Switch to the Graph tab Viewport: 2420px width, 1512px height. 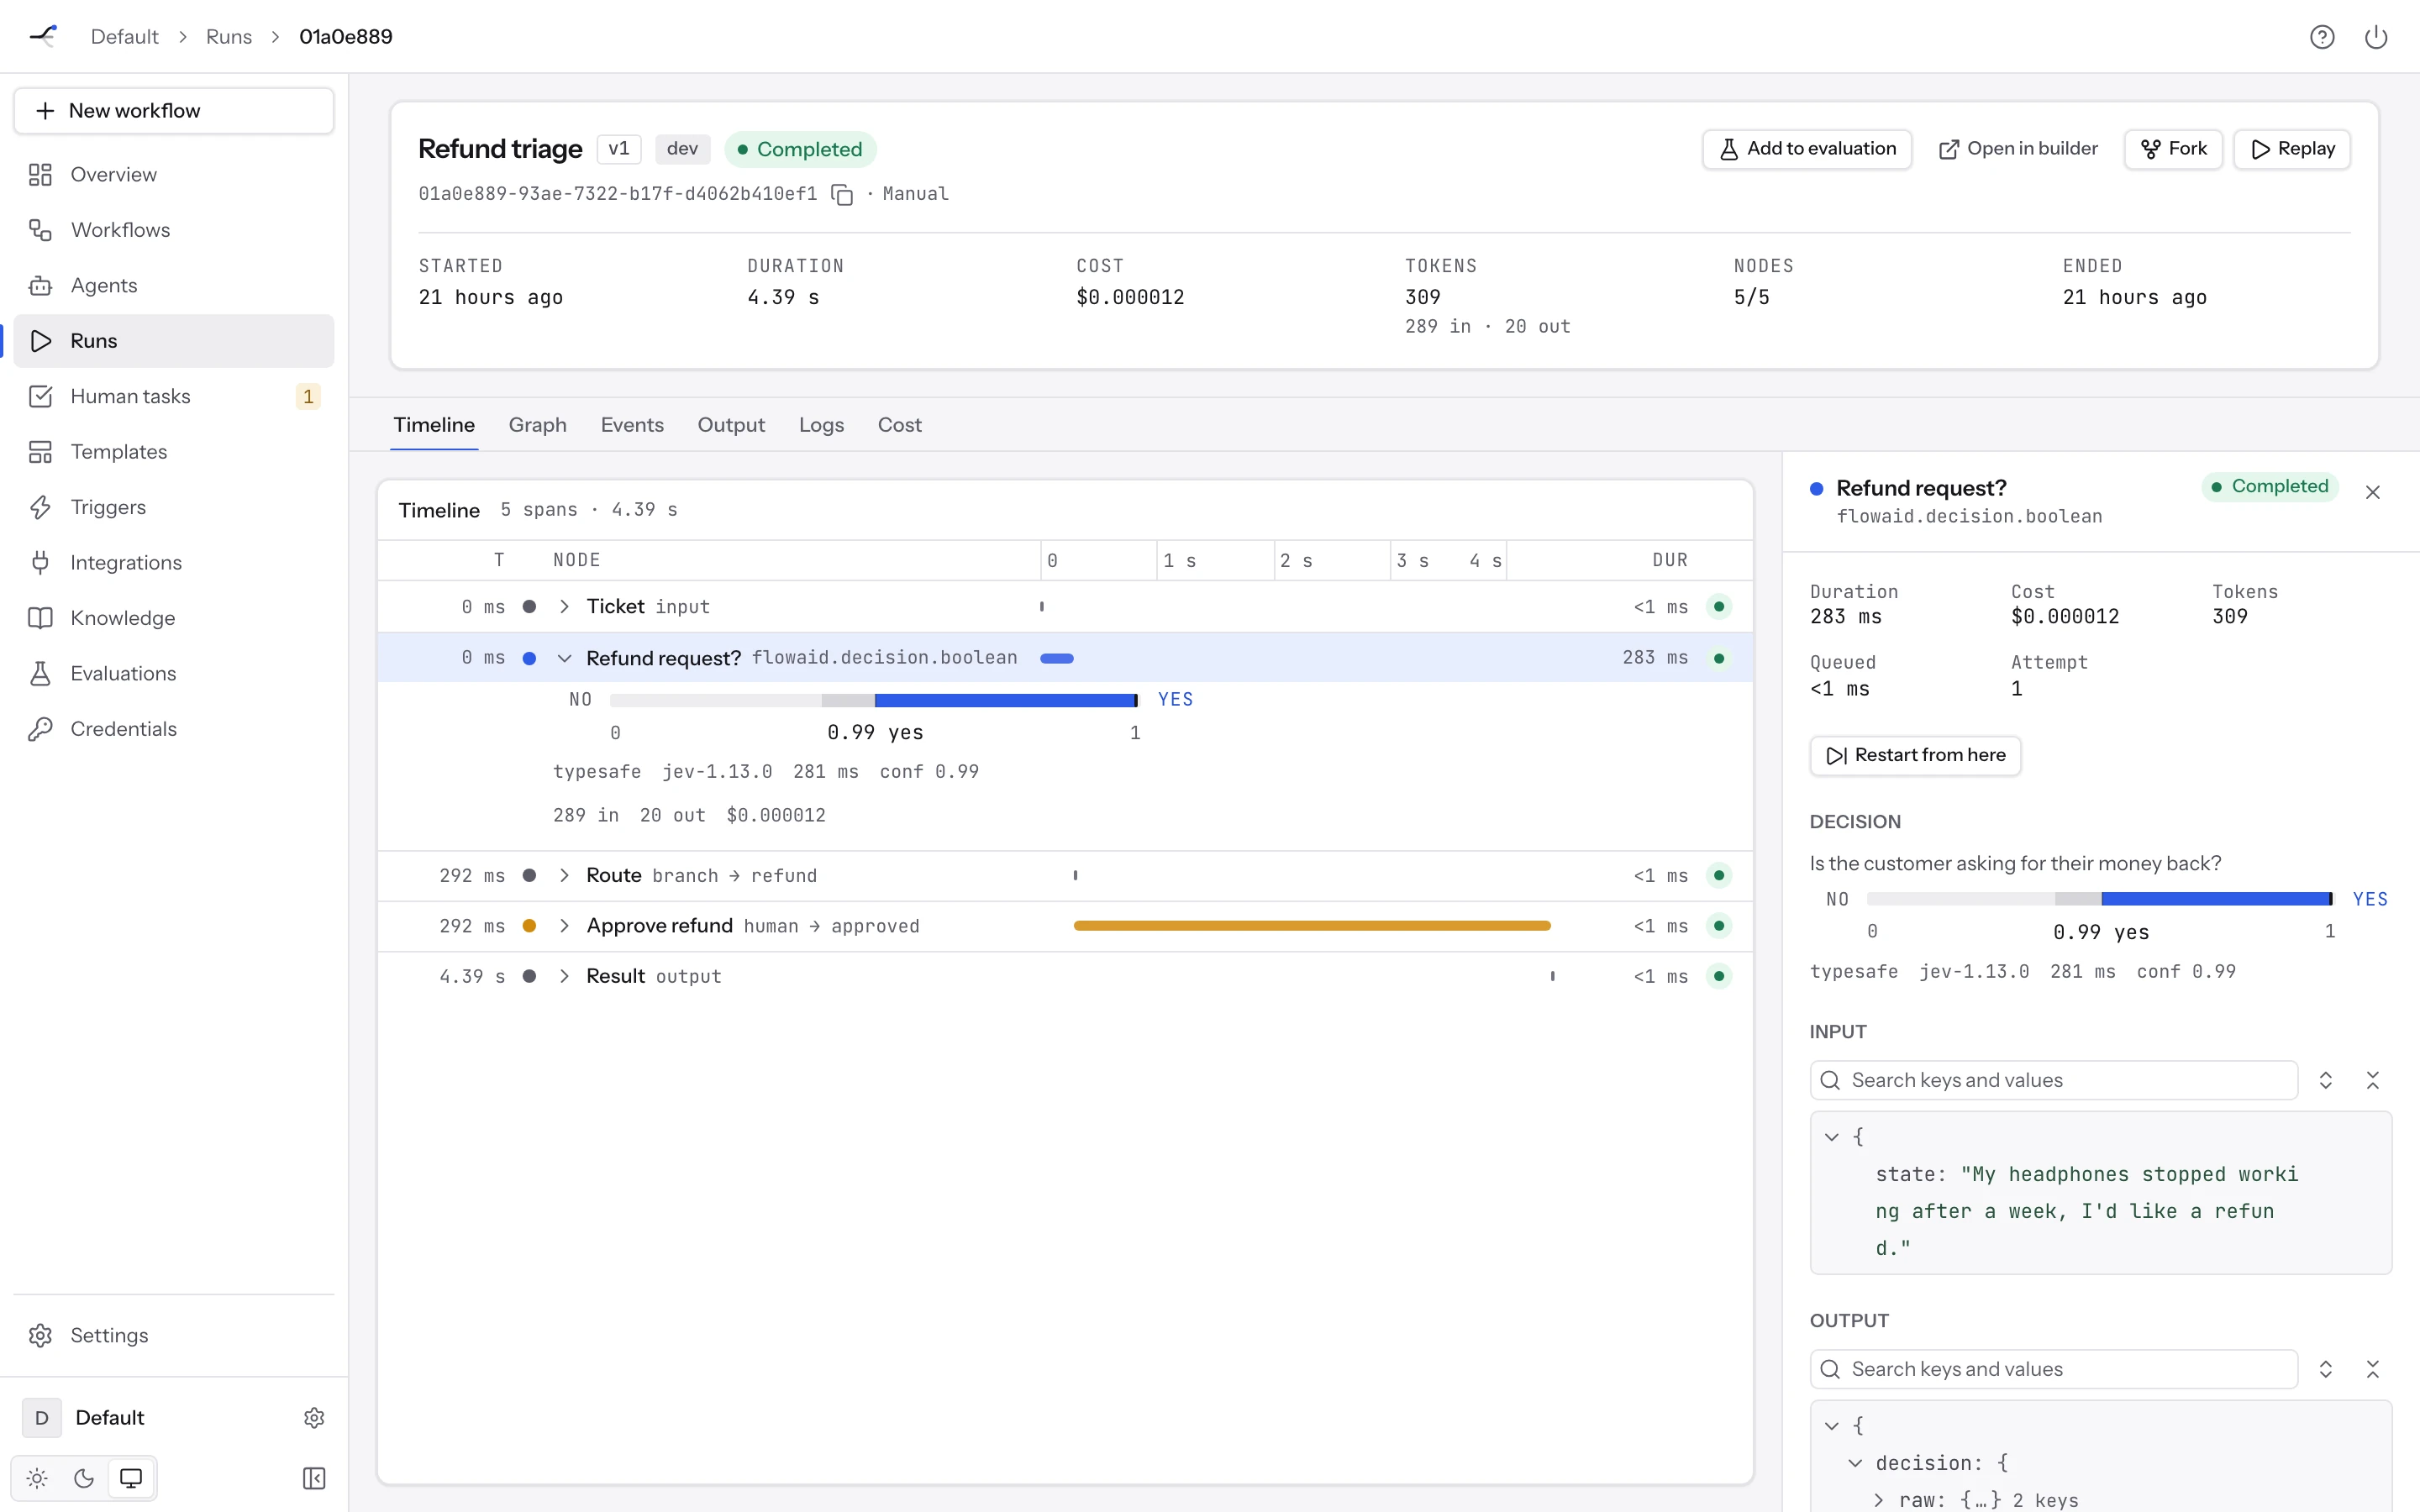(537, 425)
